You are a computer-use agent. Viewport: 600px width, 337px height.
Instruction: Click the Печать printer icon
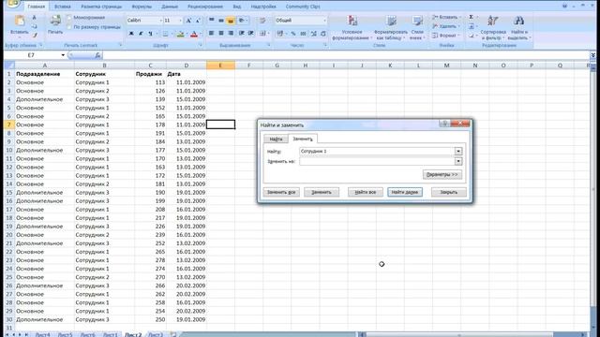point(55,21)
